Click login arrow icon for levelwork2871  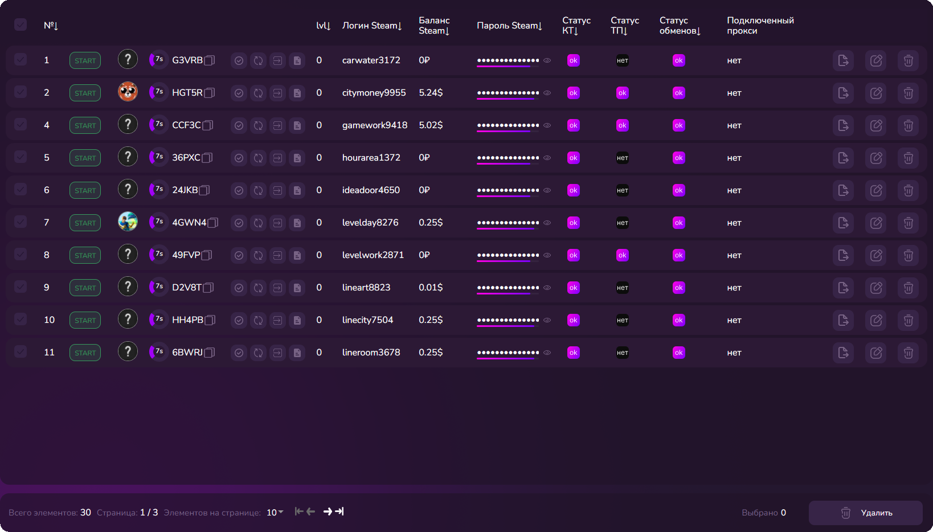point(277,255)
